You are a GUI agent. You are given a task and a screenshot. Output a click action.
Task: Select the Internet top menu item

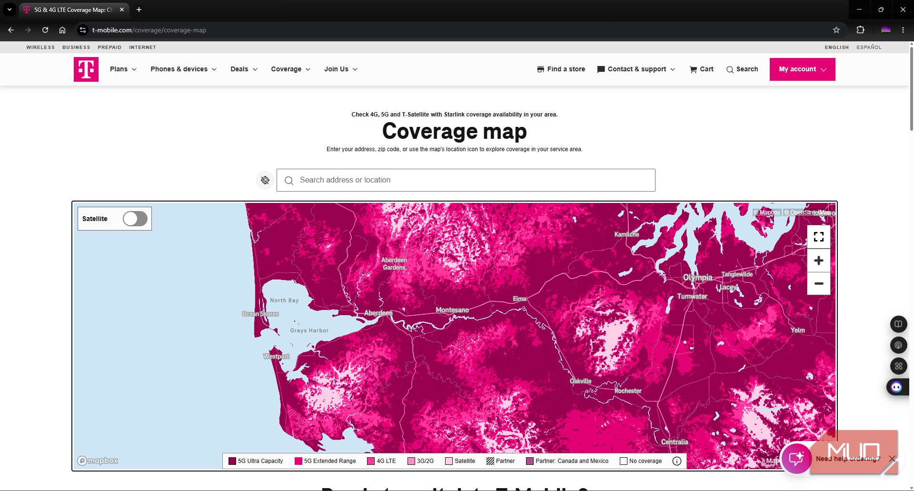pyautogui.click(x=143, y=48)
